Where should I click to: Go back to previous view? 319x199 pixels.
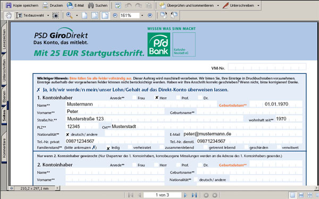tap(206, 195)
